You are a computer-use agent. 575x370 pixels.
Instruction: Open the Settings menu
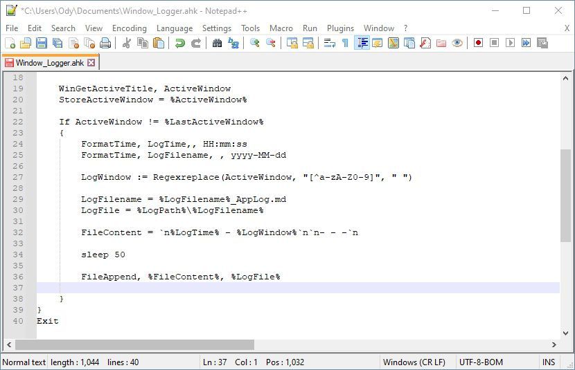tap(217, 28)
